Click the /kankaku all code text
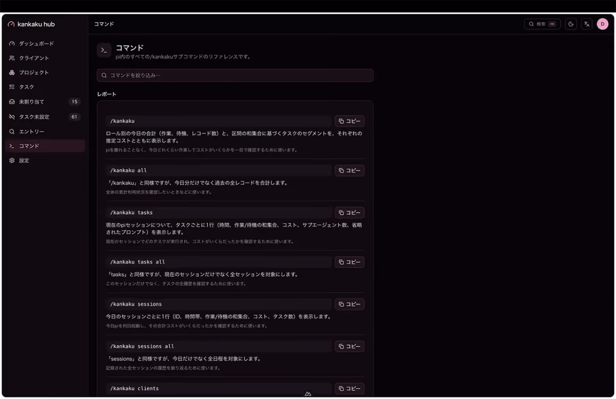 (x=128, y=170)
